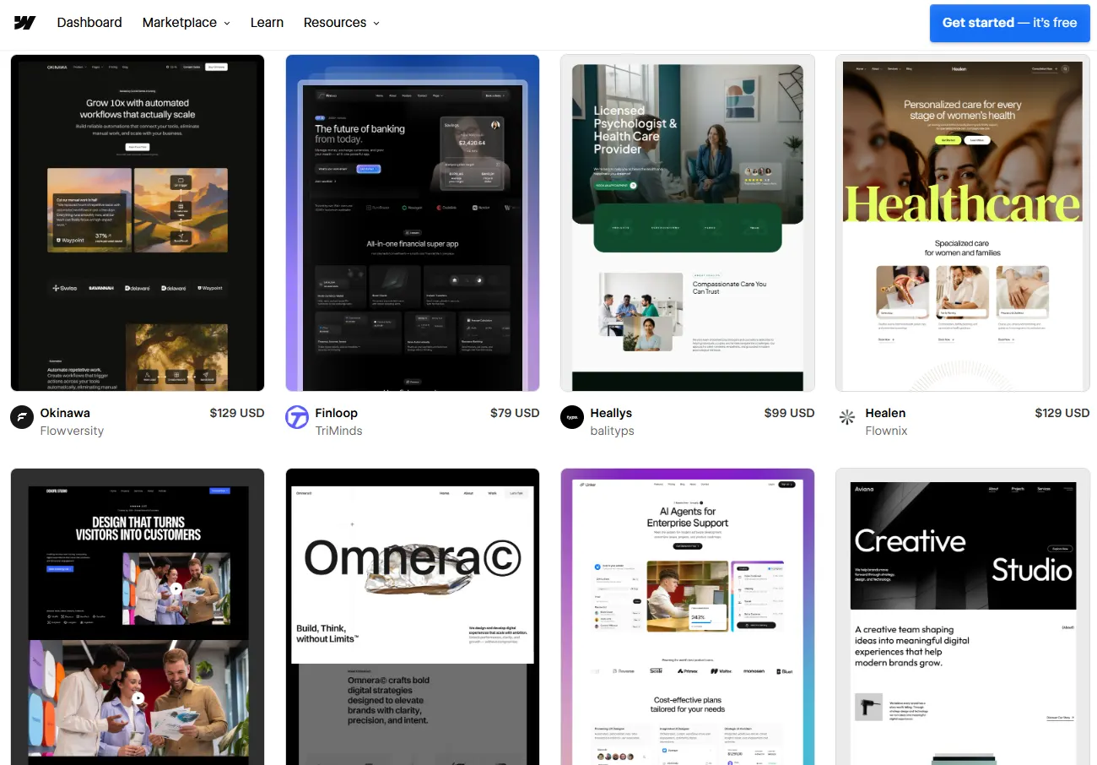The width and height of the screenshot is (1097, 765).
Task: Open the Dashboard link
Action: 89,23
